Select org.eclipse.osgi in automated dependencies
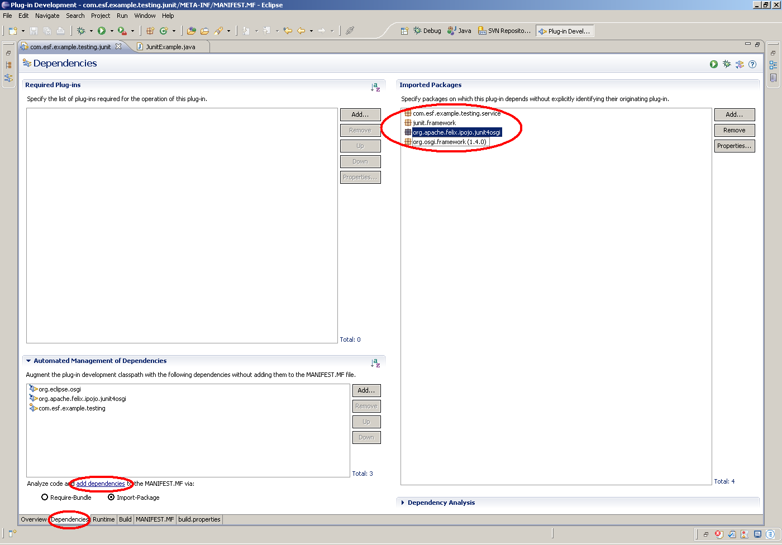Viewport: 782px width, 545px height. click(55, 389)
